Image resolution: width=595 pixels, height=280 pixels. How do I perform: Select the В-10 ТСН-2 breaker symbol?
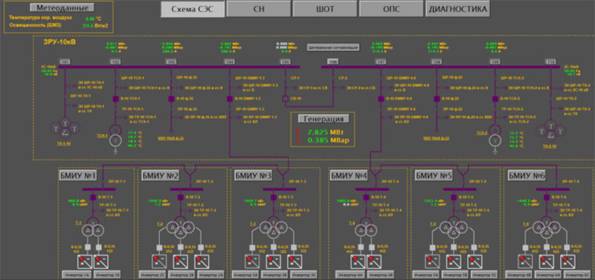point(495,99)
